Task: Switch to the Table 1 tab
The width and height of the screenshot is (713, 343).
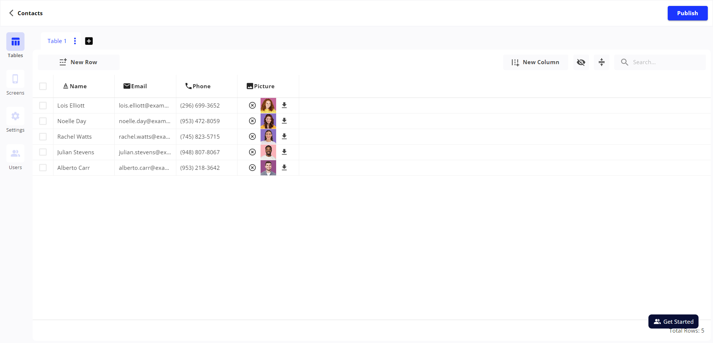Action: 57,41
